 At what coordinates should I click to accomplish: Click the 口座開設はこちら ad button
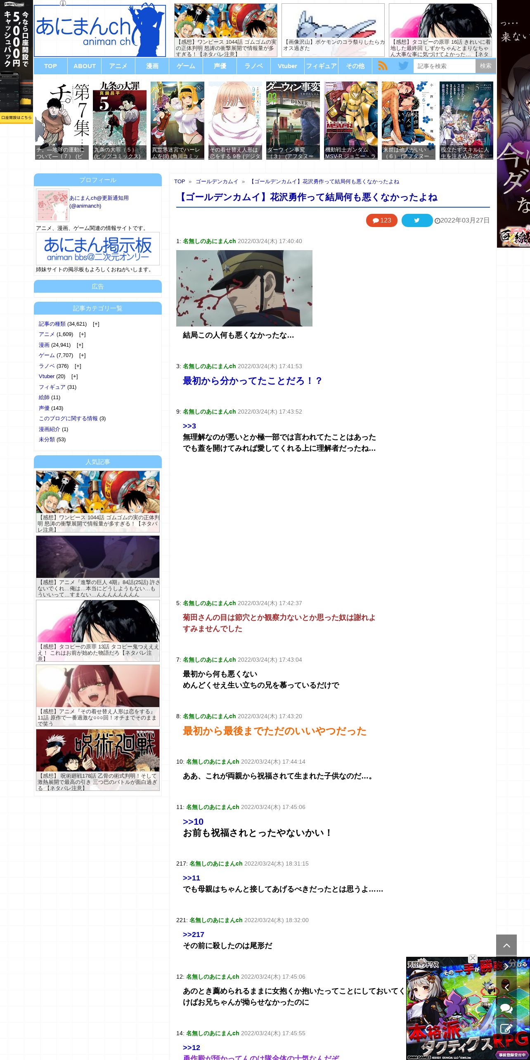tap(17, 118)
